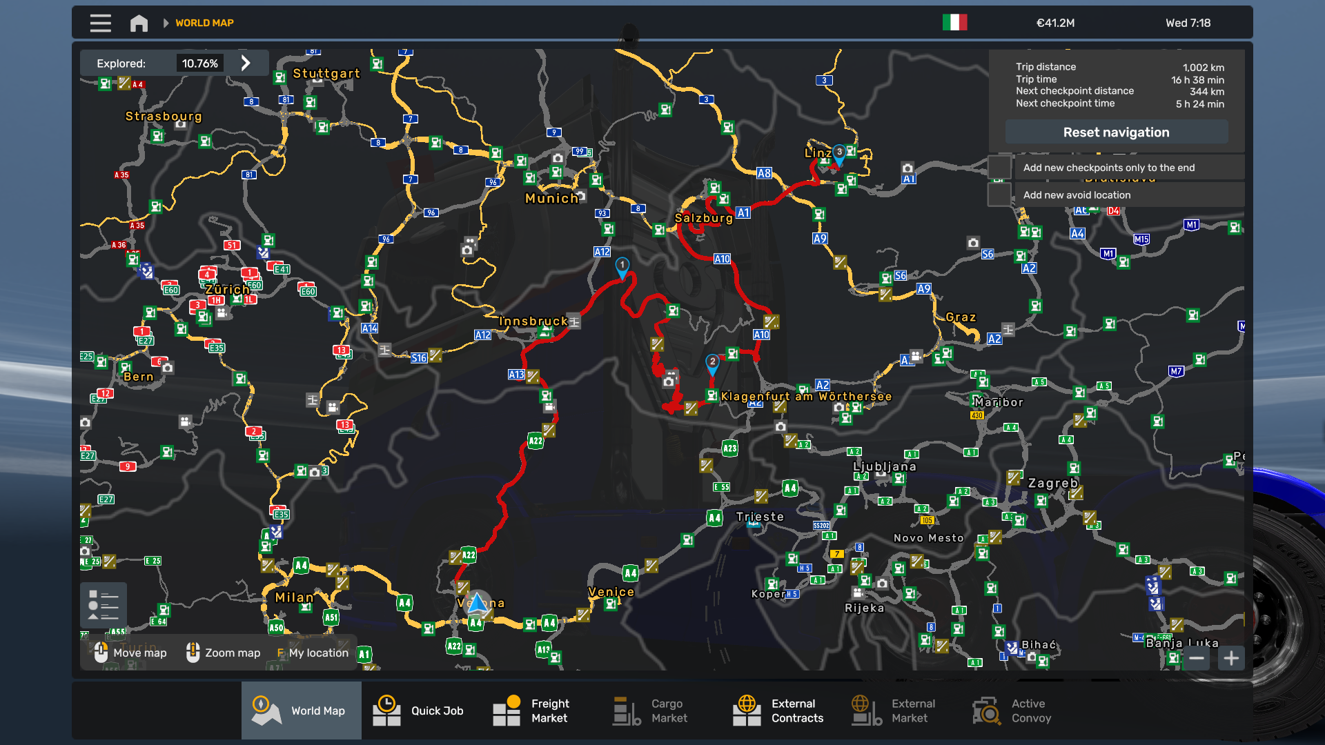Toggle add new avoid location checkbox
Screen dimensions: 1325x745
999,195
